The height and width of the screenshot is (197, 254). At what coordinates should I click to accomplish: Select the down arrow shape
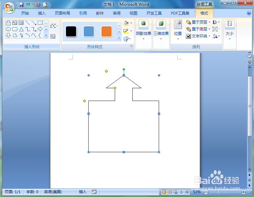[9, 35]
